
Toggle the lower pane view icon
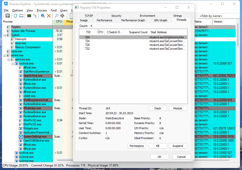(21, 15)
